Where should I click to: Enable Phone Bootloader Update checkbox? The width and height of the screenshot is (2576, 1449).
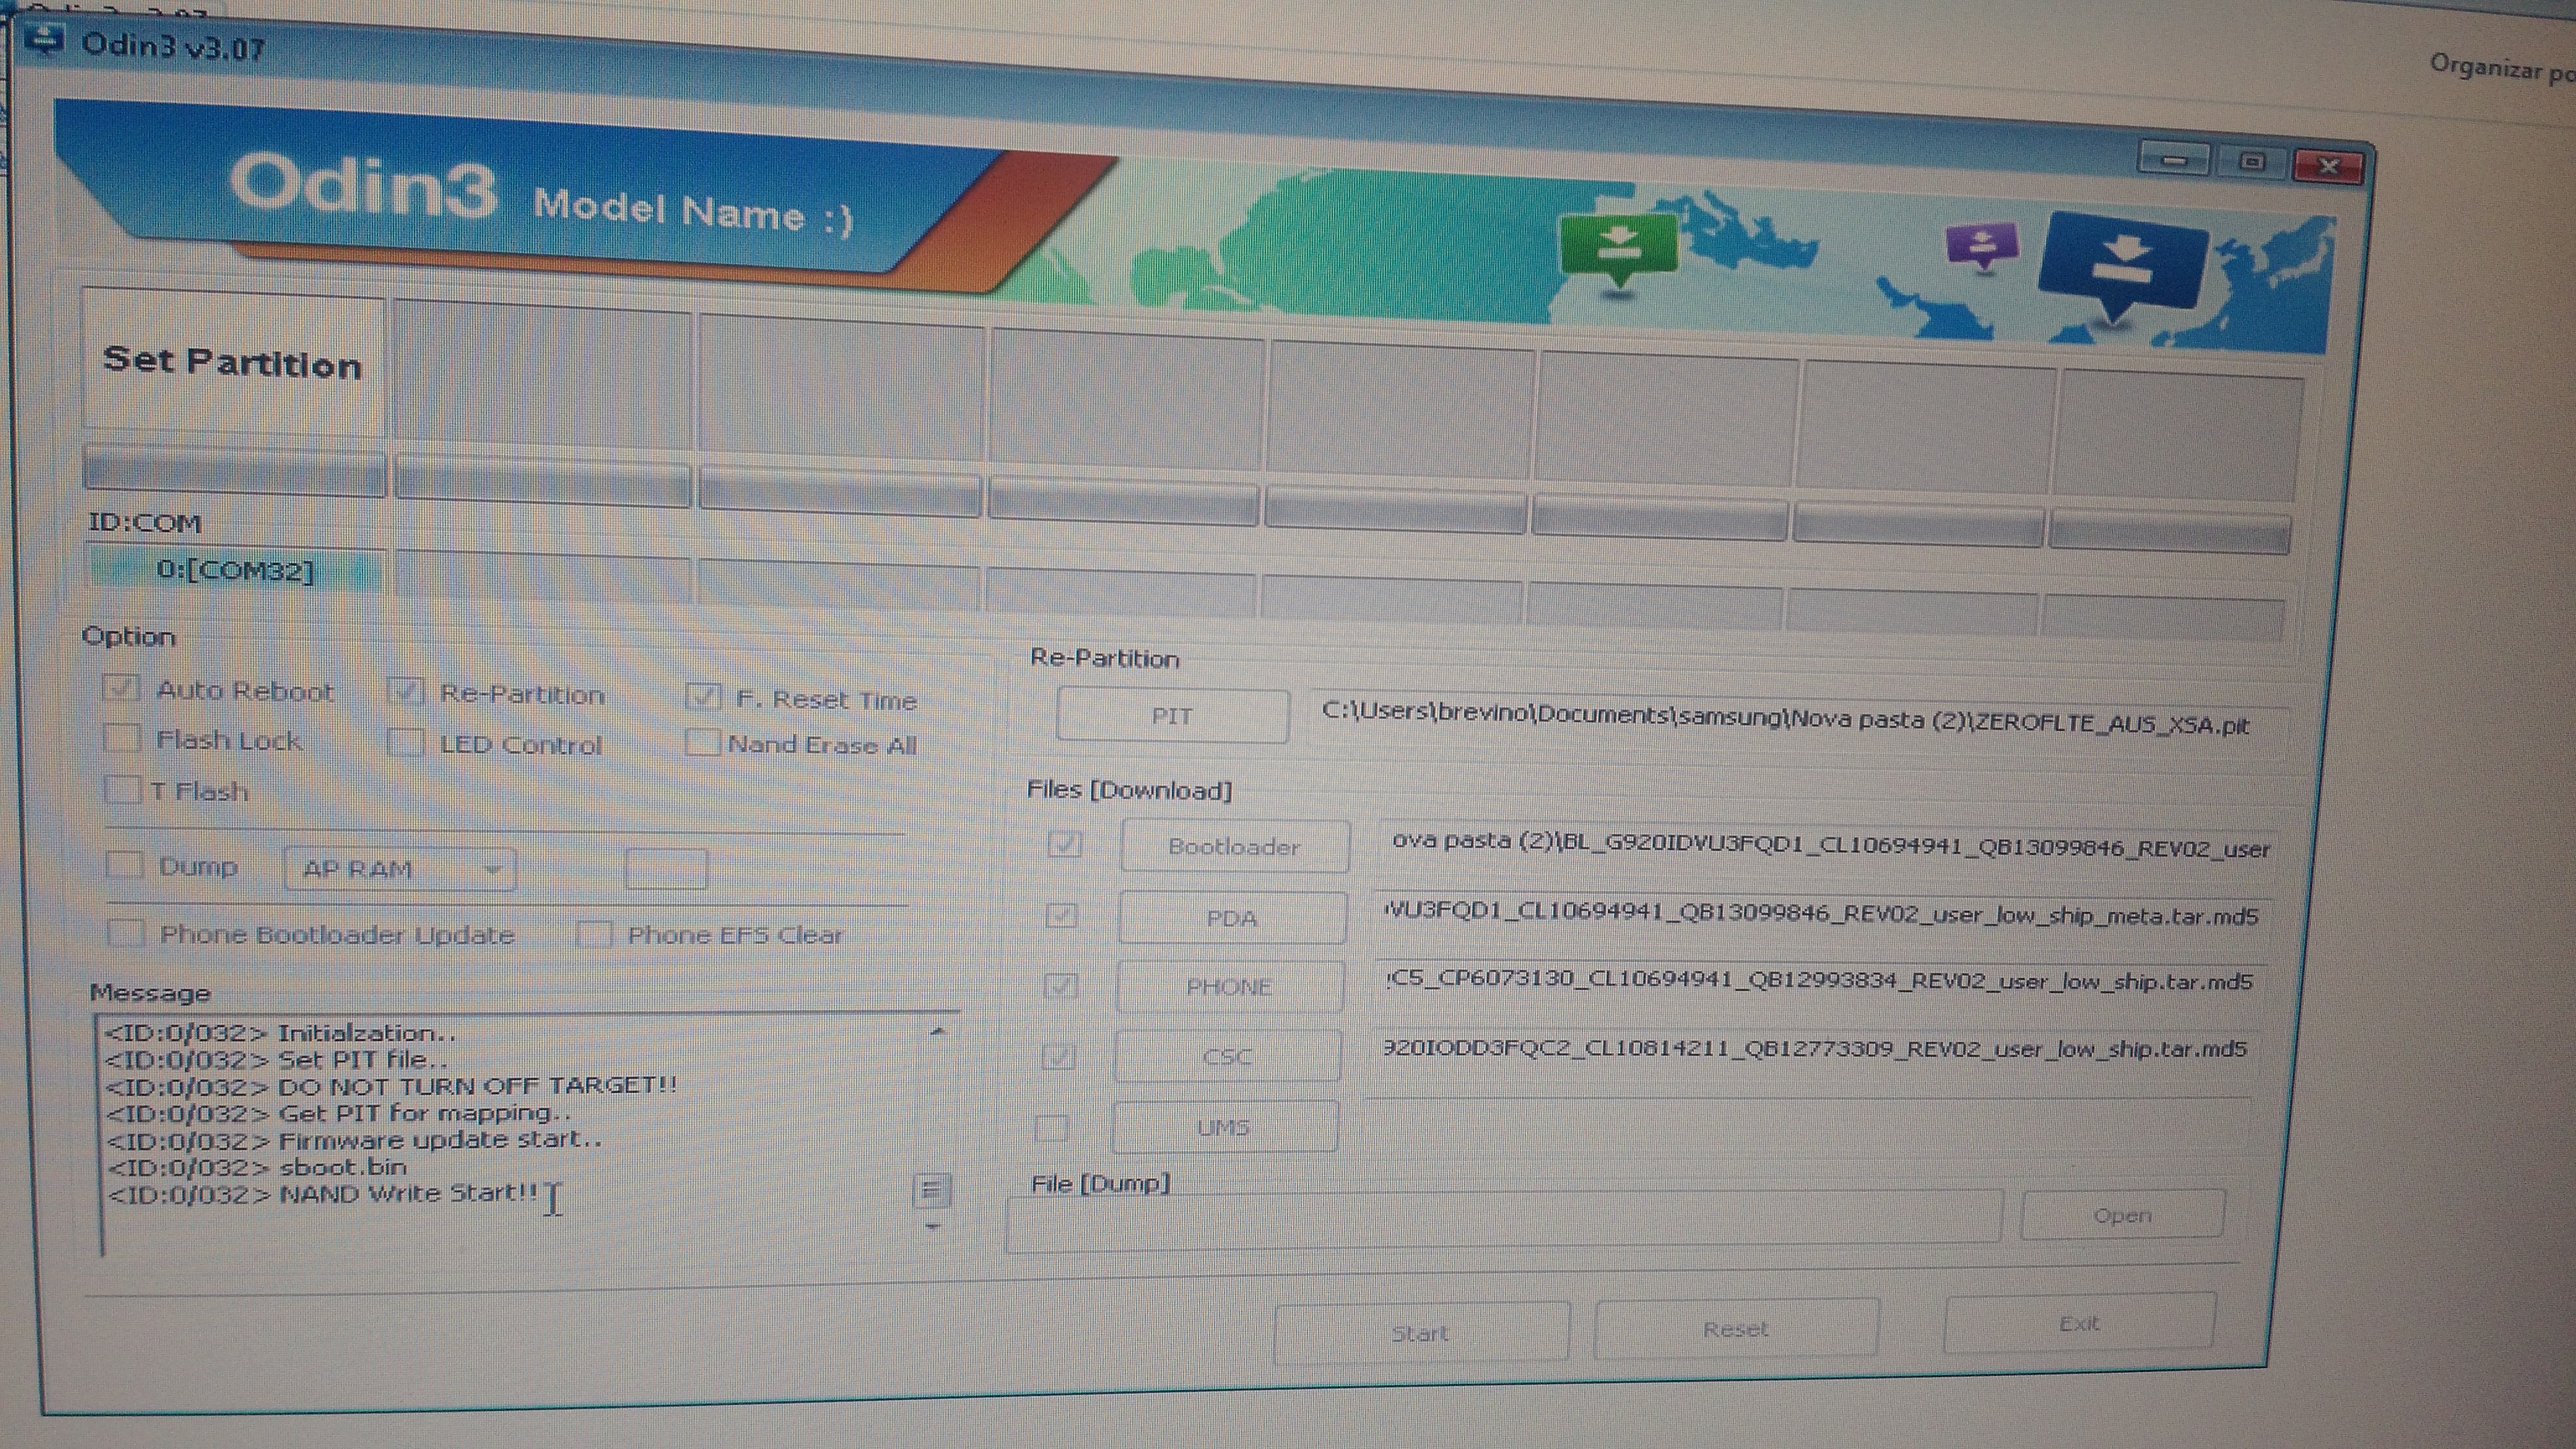[126, 933]
